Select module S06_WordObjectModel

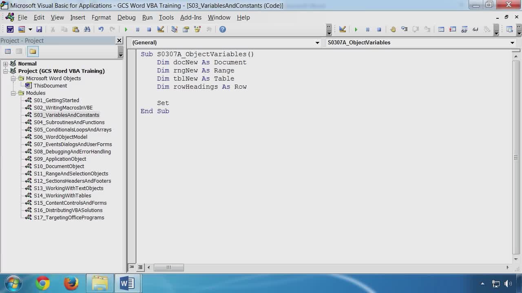point(60,137)
